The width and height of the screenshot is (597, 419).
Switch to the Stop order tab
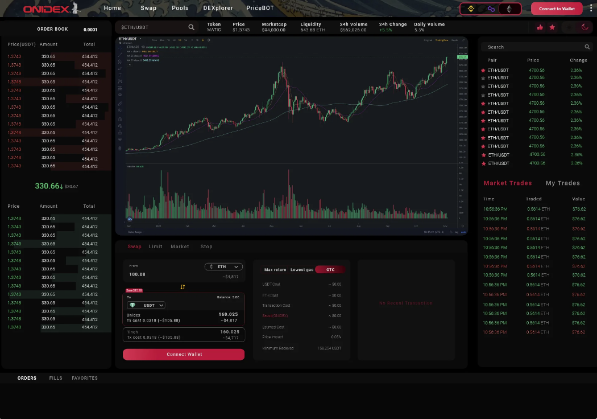click(x=206, y=247)
